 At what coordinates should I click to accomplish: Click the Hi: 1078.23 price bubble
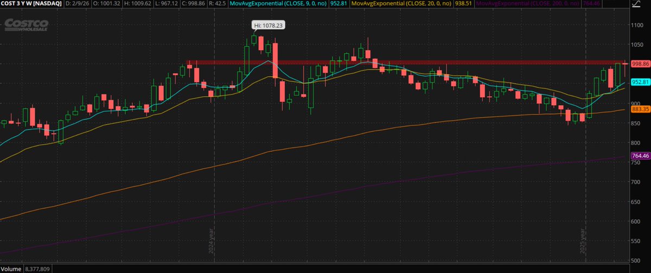[x=269, y=25]
